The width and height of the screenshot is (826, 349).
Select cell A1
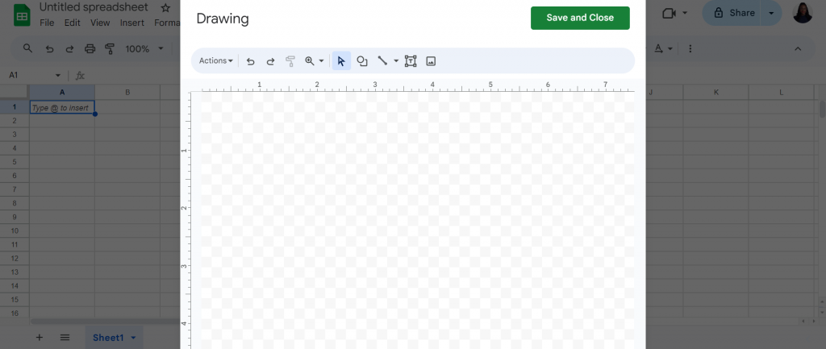point(62,107)
